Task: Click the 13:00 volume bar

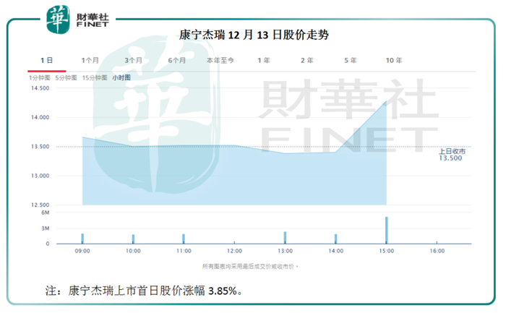Action: [285, 238]
